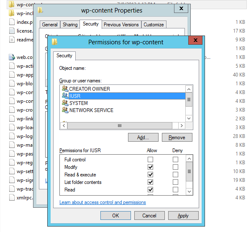Viewport: 251px width, 232px height.
Task: Select the wp-ma file icon
Action: tap(12, 145)
